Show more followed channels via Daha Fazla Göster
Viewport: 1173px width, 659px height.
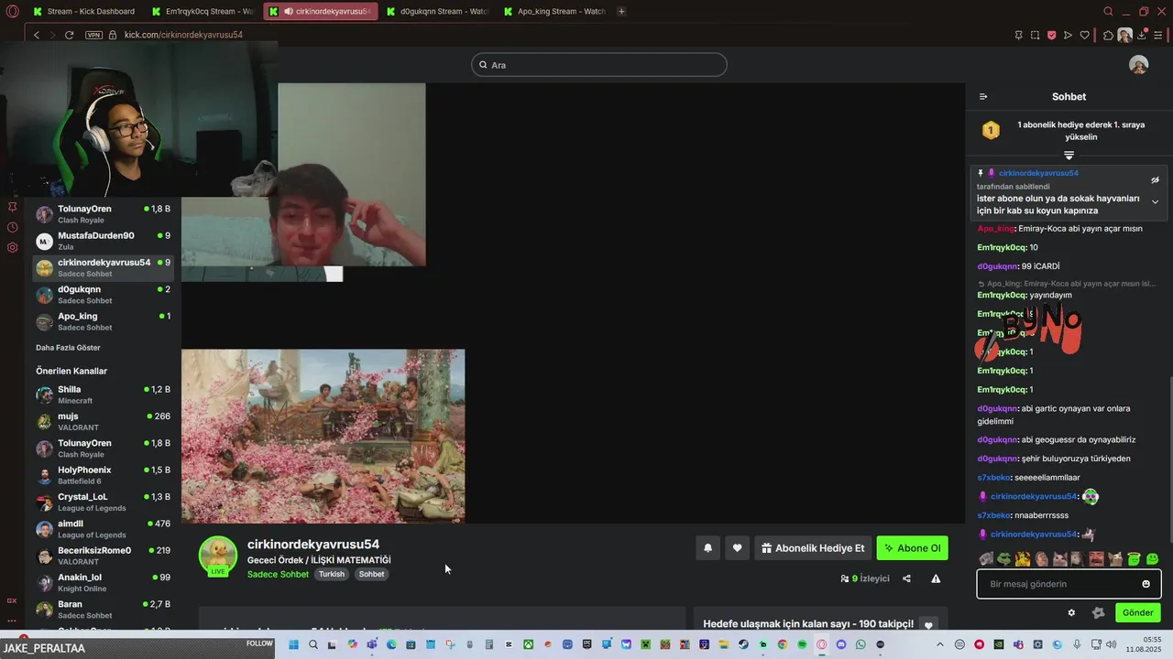pyautogui.click(x=68, y=348)
